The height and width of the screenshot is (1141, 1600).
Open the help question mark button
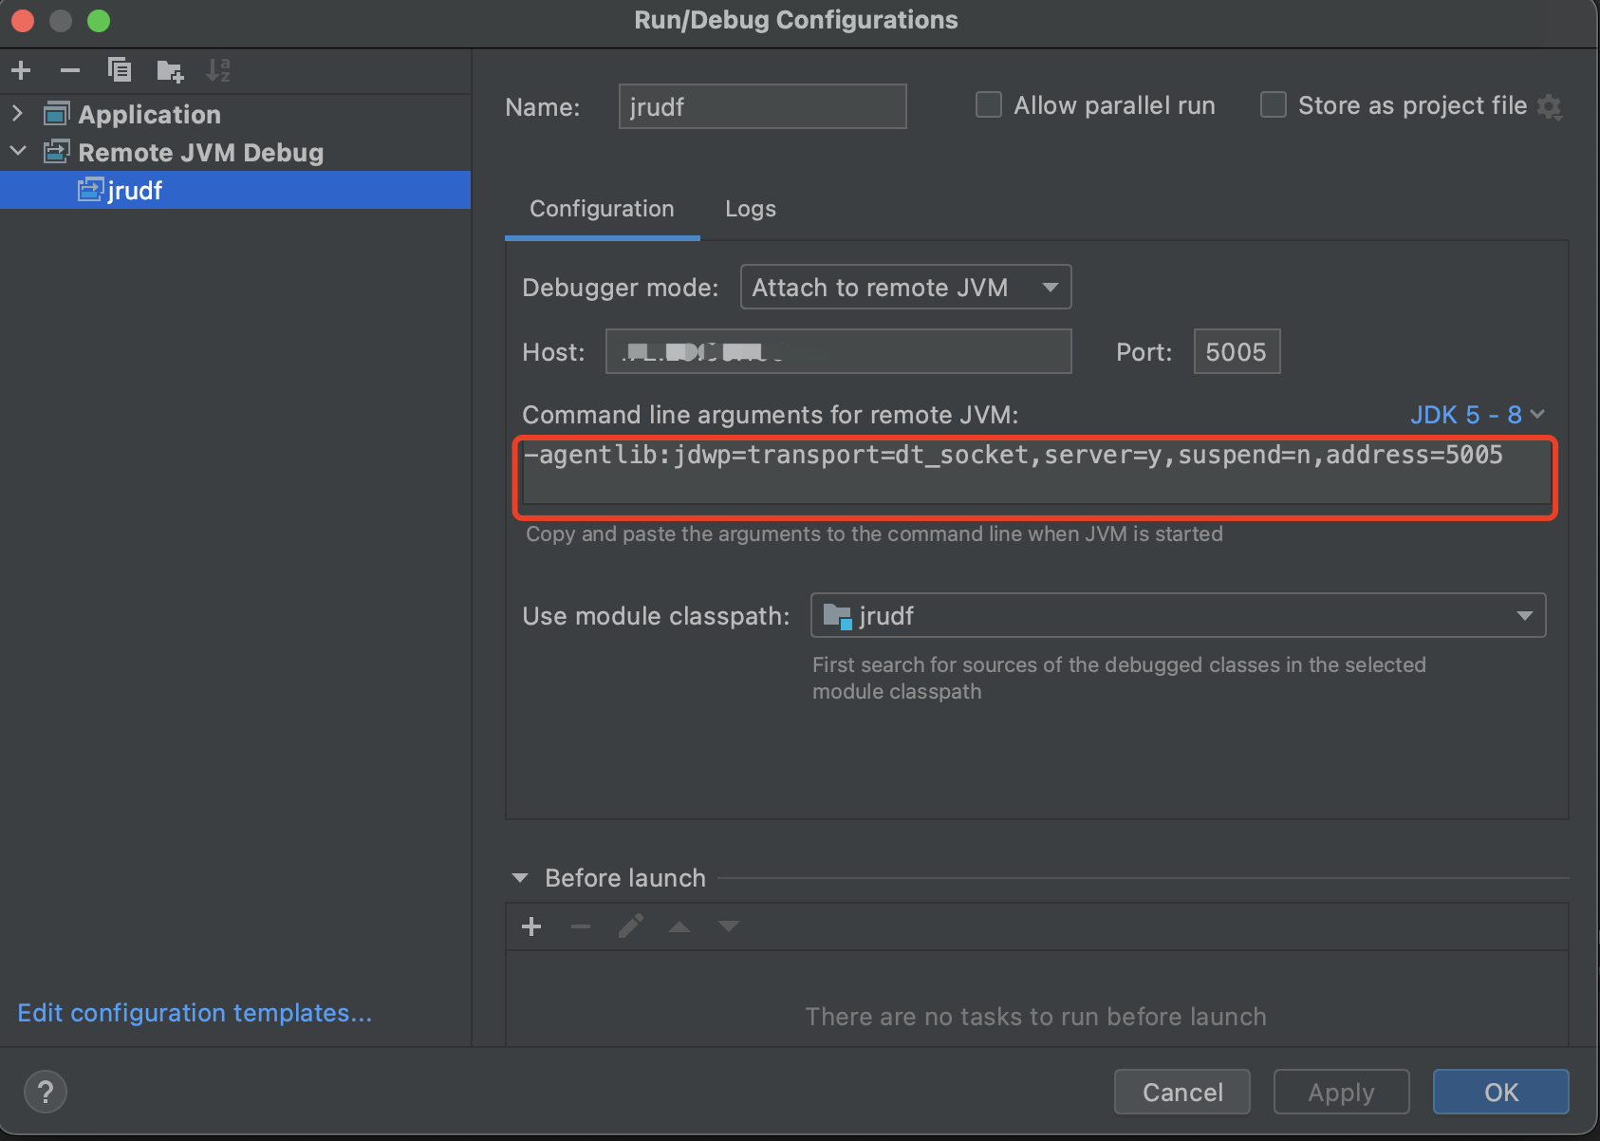pyautogui.click(x=46, y=1092)
